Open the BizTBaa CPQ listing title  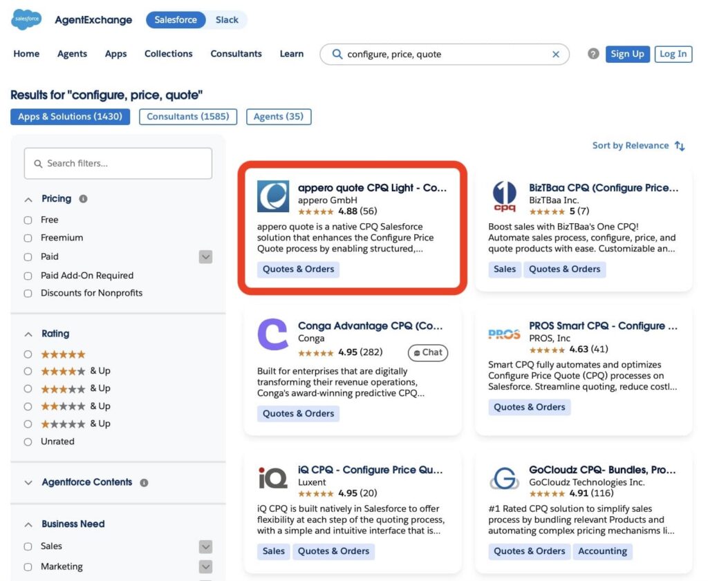[604, 188]
